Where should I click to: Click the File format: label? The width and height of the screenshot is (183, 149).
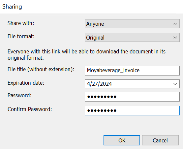21,36
